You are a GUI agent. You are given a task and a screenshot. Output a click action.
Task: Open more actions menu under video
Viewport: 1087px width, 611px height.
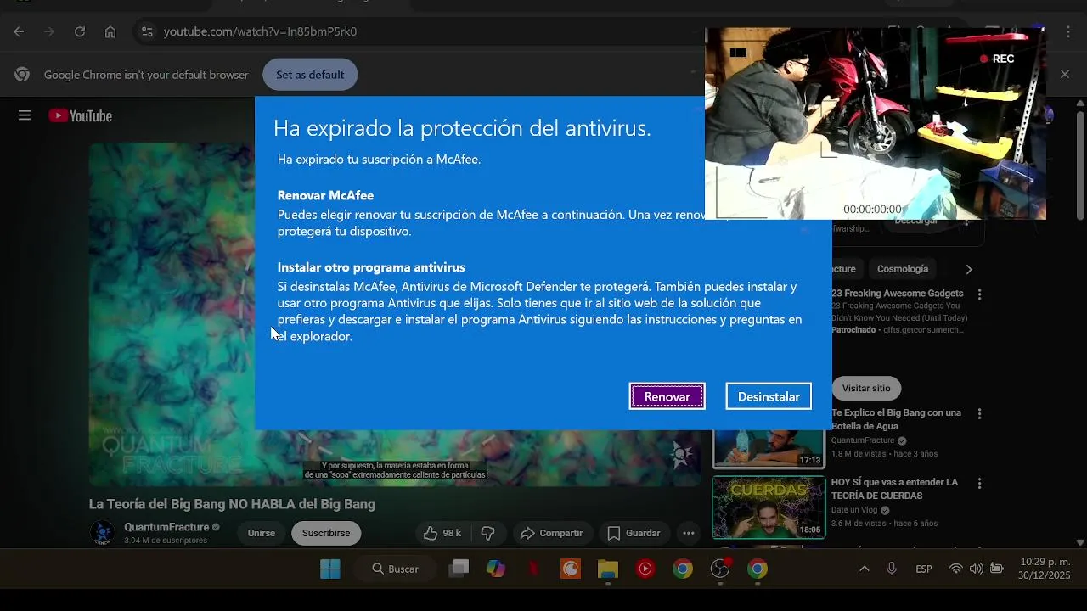[x=689, y=533]
